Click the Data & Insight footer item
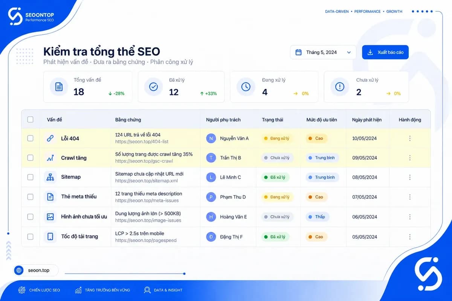The width and height of the screenshot is (452, 301). point(163,290)
